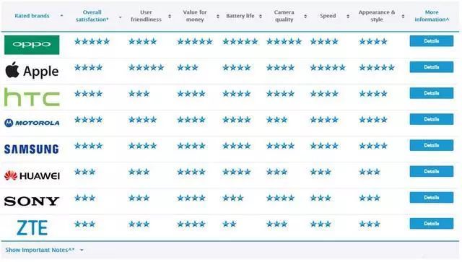
Task: Click Huawei's overall satisfaction stars
Action: [x=85, y=172]
